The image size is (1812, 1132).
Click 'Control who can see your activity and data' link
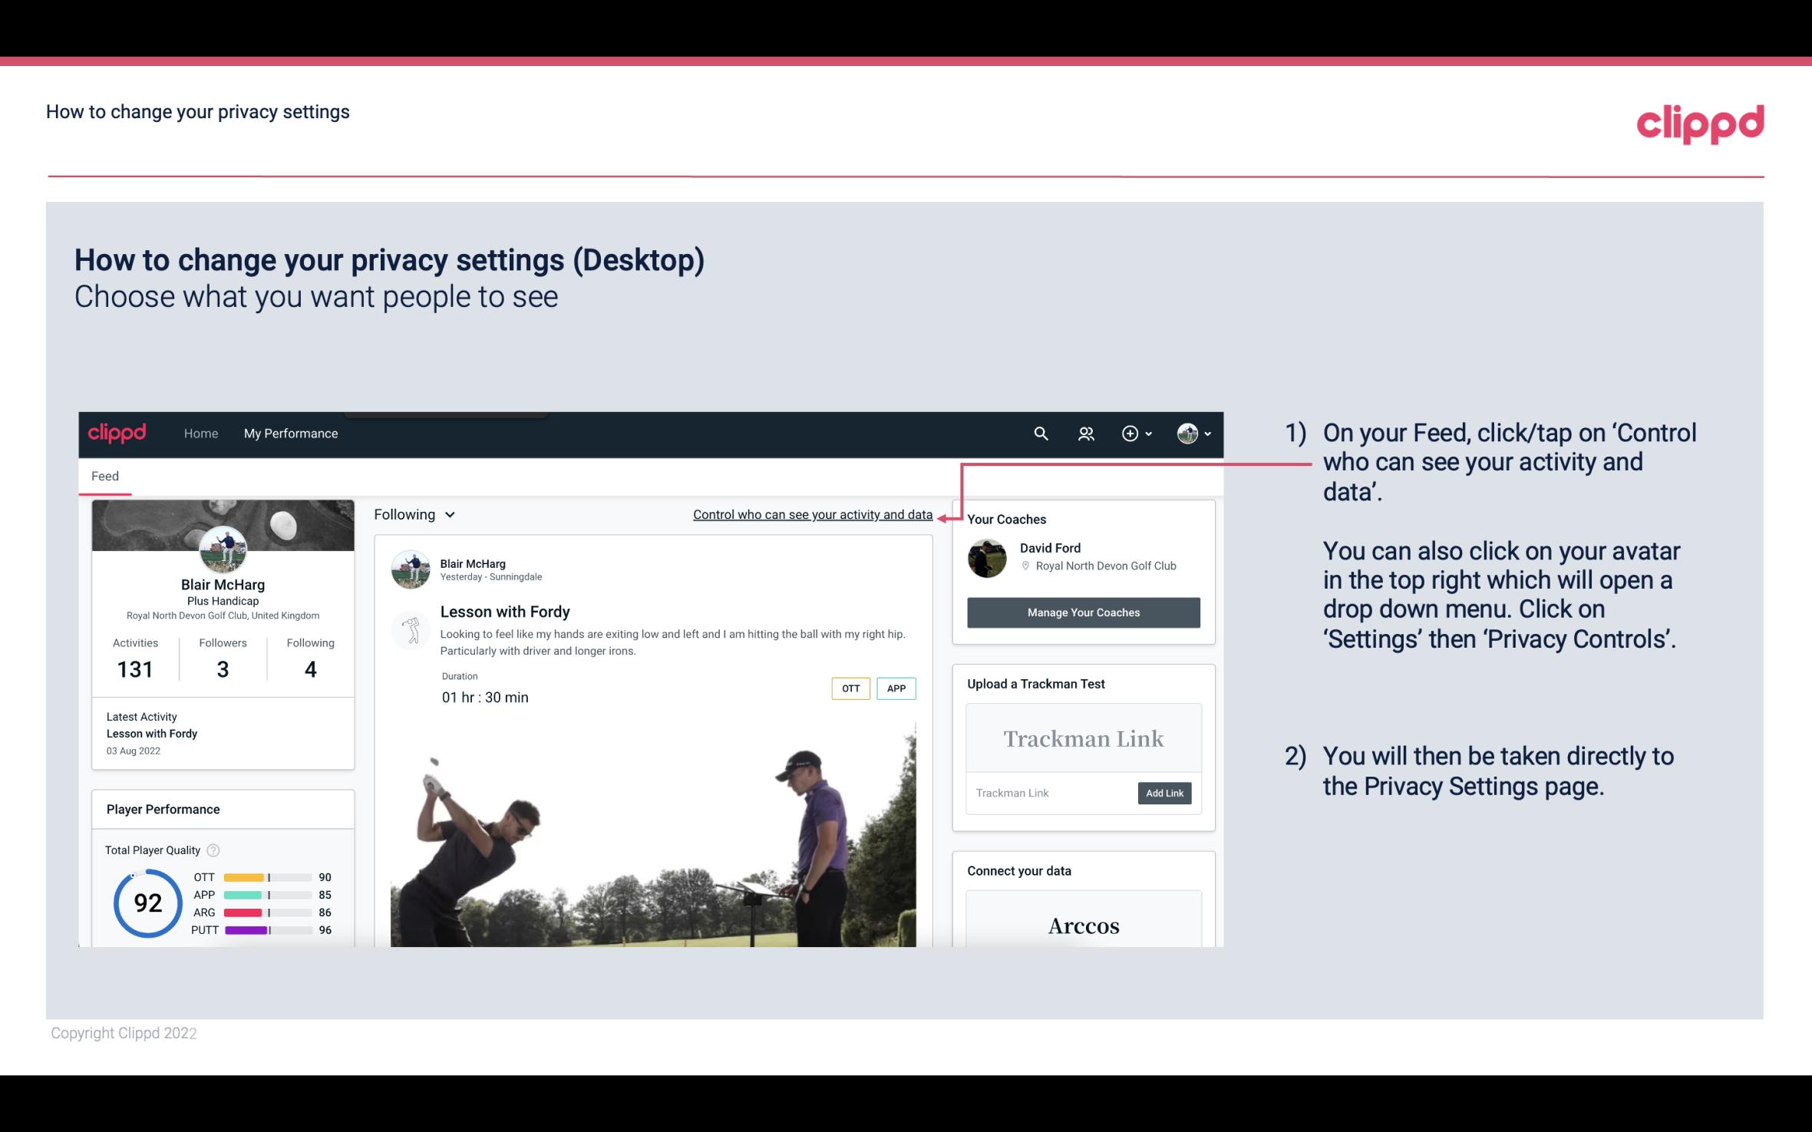811,514
